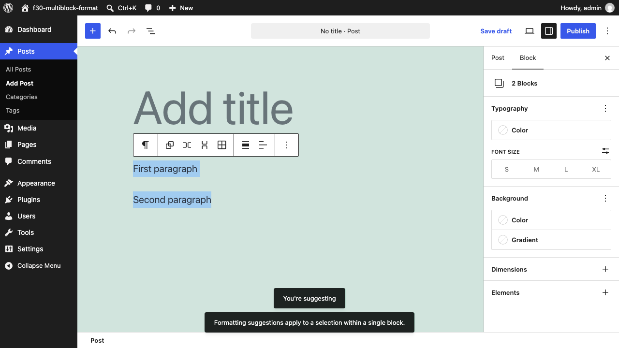This screenshot has height=348, width=619.
Task: Open the Media admin menu
Action: click(39, 128)
